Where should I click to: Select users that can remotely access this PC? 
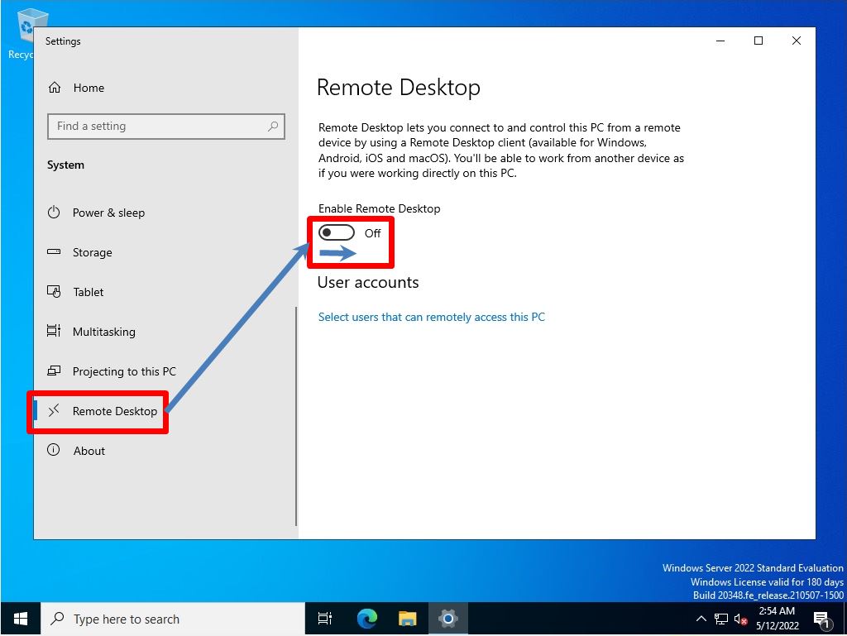(431, 317)
